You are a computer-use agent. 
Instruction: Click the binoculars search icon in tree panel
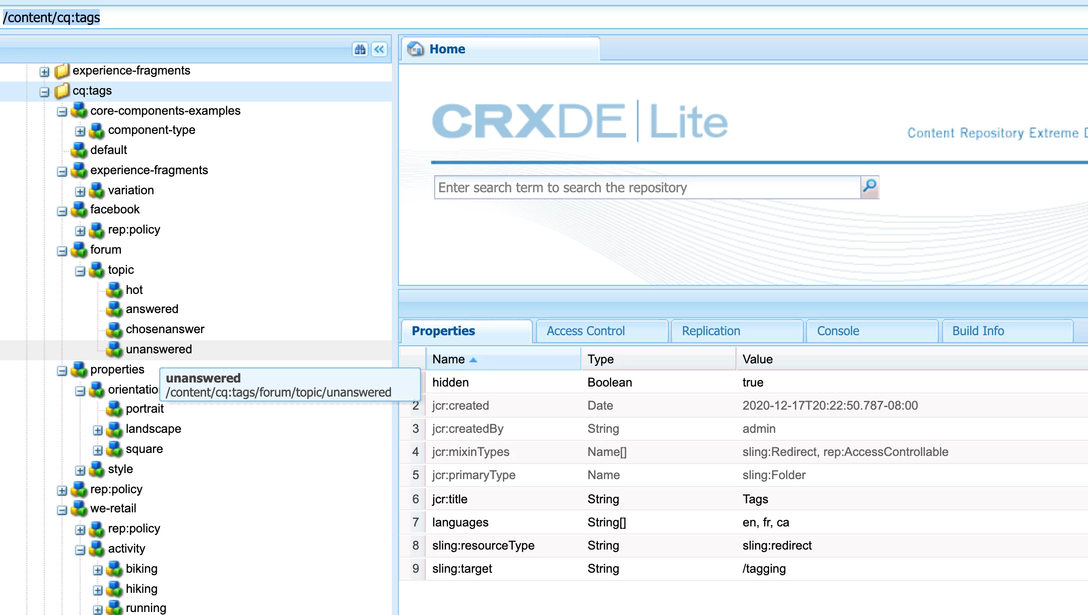click(x=360, y=49)
